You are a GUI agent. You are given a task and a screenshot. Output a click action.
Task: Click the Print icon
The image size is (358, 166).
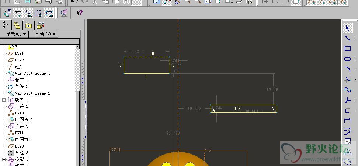tap(38, 2)
